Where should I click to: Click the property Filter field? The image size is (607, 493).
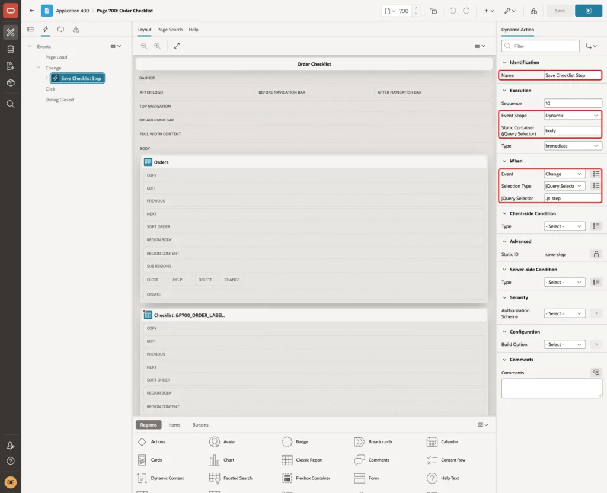coord(541,46)
